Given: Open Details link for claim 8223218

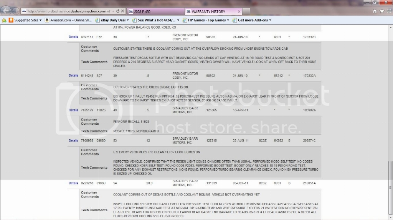Looking at the screenshot, I should click(73, 183).
